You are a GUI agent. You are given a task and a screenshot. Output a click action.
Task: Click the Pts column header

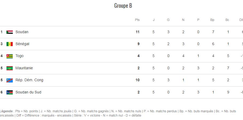[137, 20]
